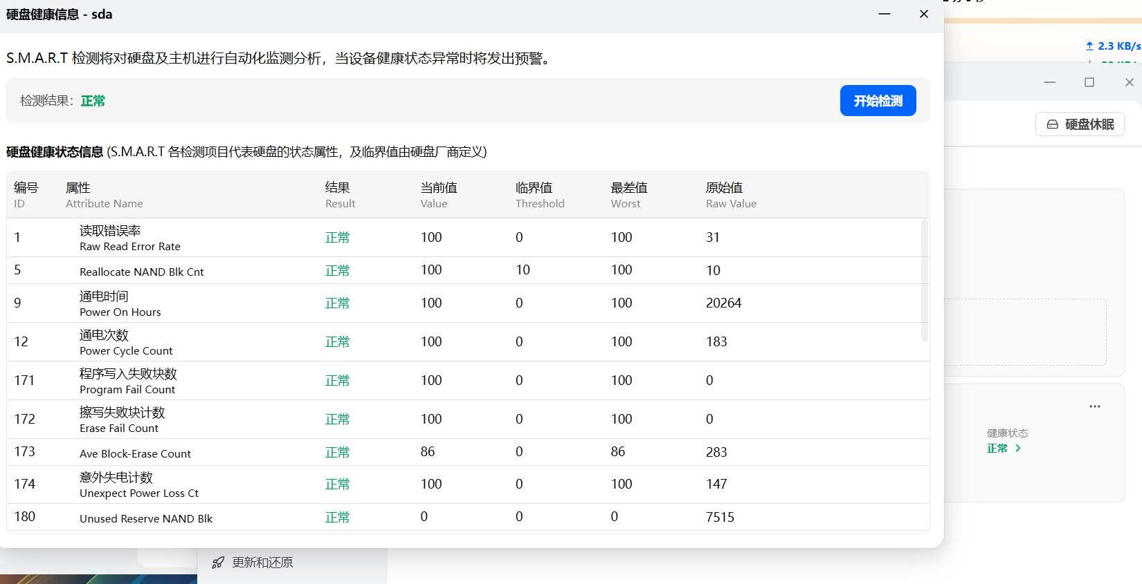Click raw value 31 in row 1
Viewport: 1142px width, 584px height.
713,238
